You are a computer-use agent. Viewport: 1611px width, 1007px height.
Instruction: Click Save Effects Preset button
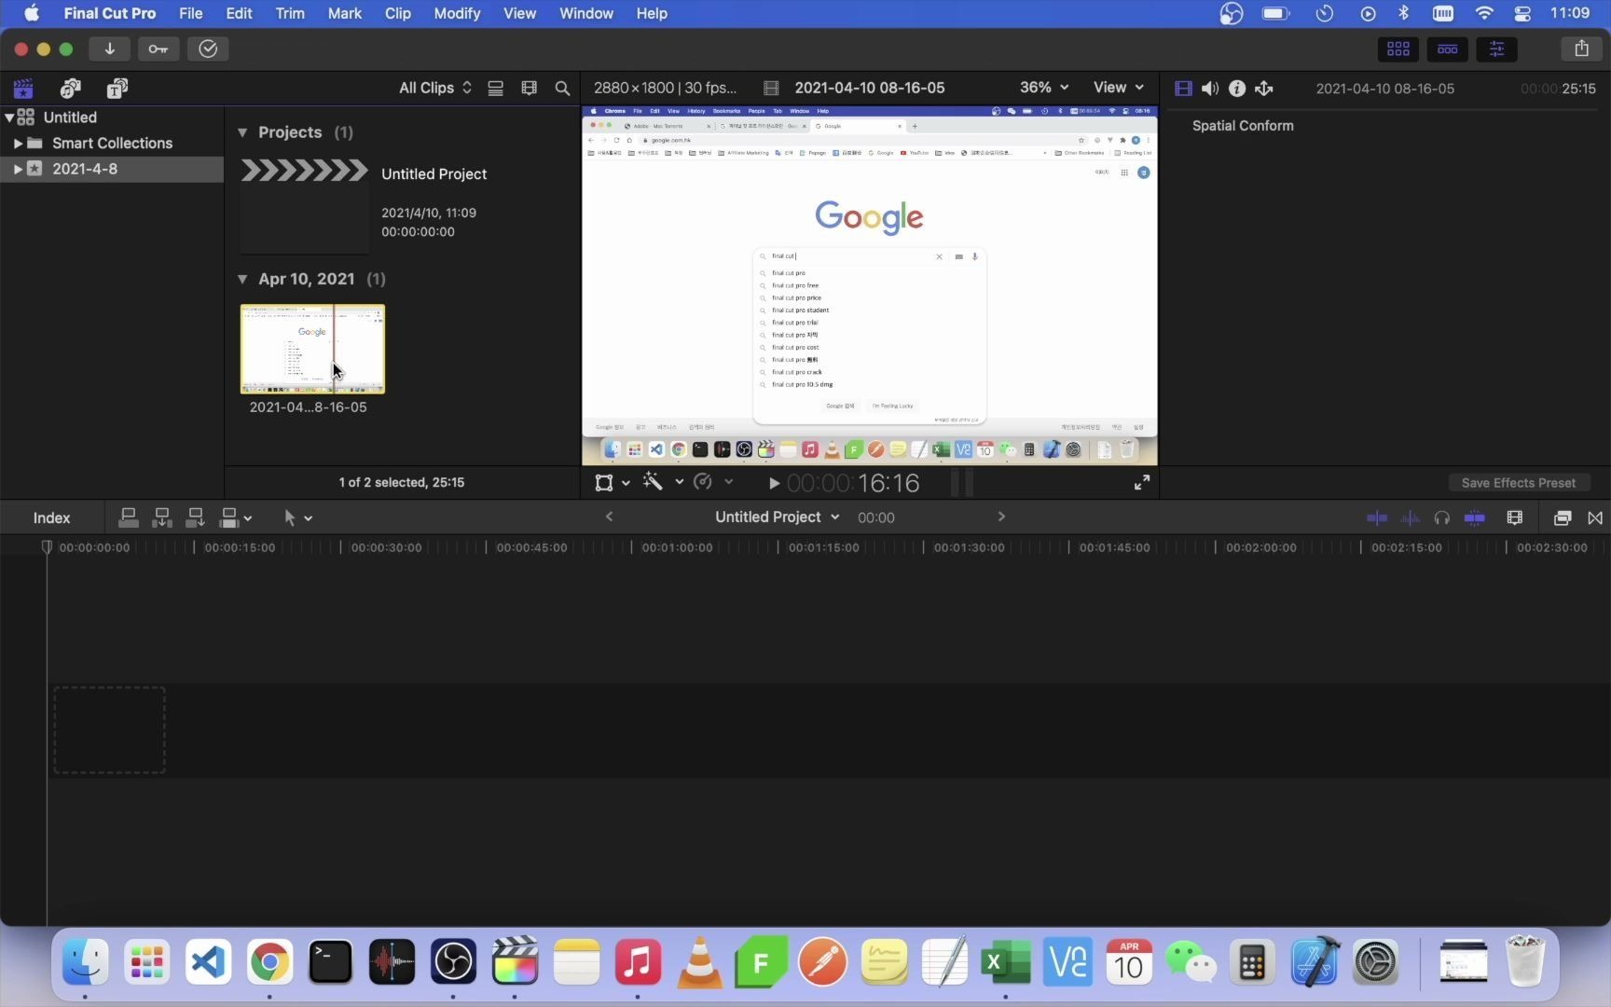click(1519, 483)
